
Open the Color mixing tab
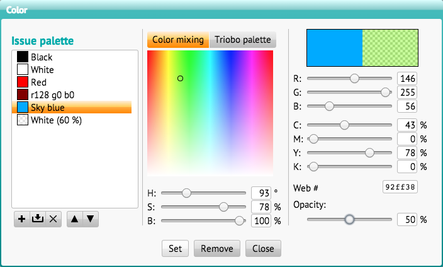pos(178,40)
